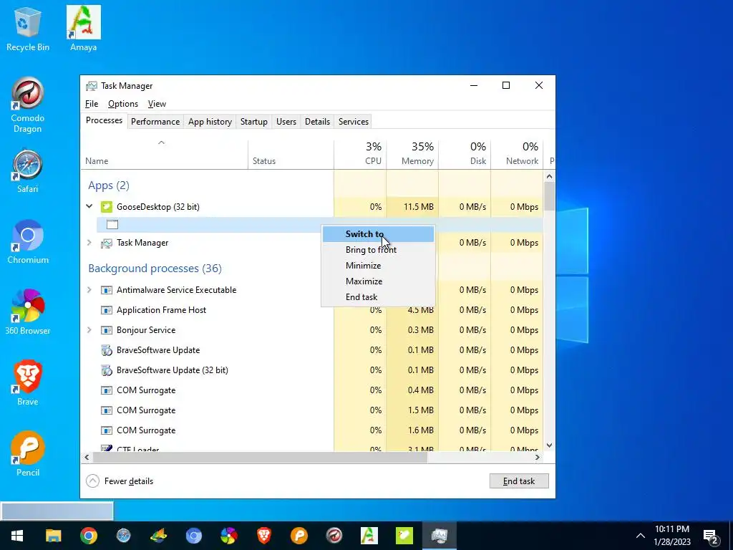Launch Comodo Dragon from desktop
Viewport: 733px width, 550px height.
[x=28, y=105]
